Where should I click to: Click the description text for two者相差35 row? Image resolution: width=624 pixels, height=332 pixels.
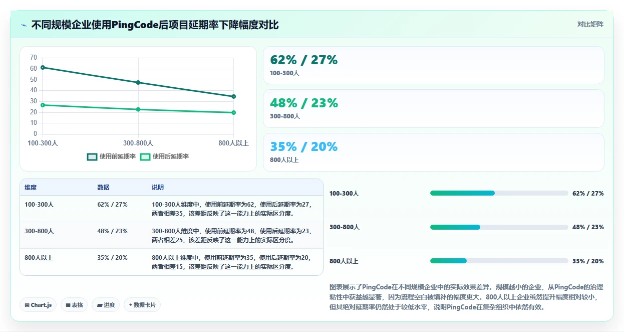231,209
